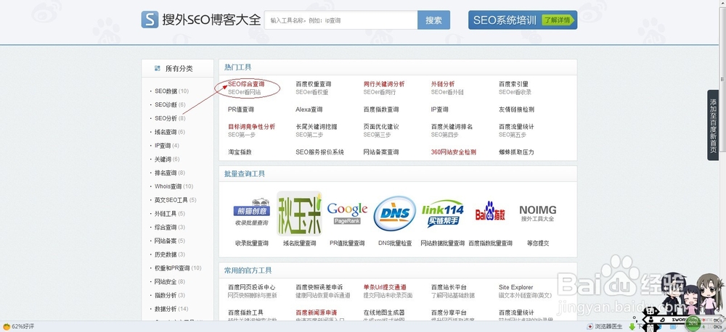Click the 搜外SEO博客大全 S logo icon

point(150,20)
